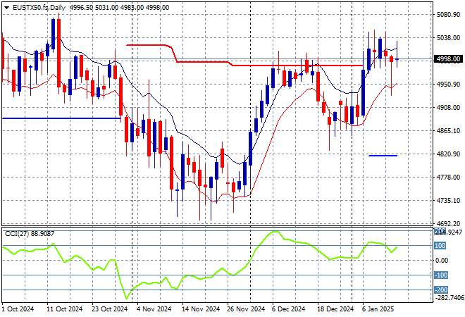Click the CCI level label -200
This screenshot has height=317, width=465.
click(441, 290)
